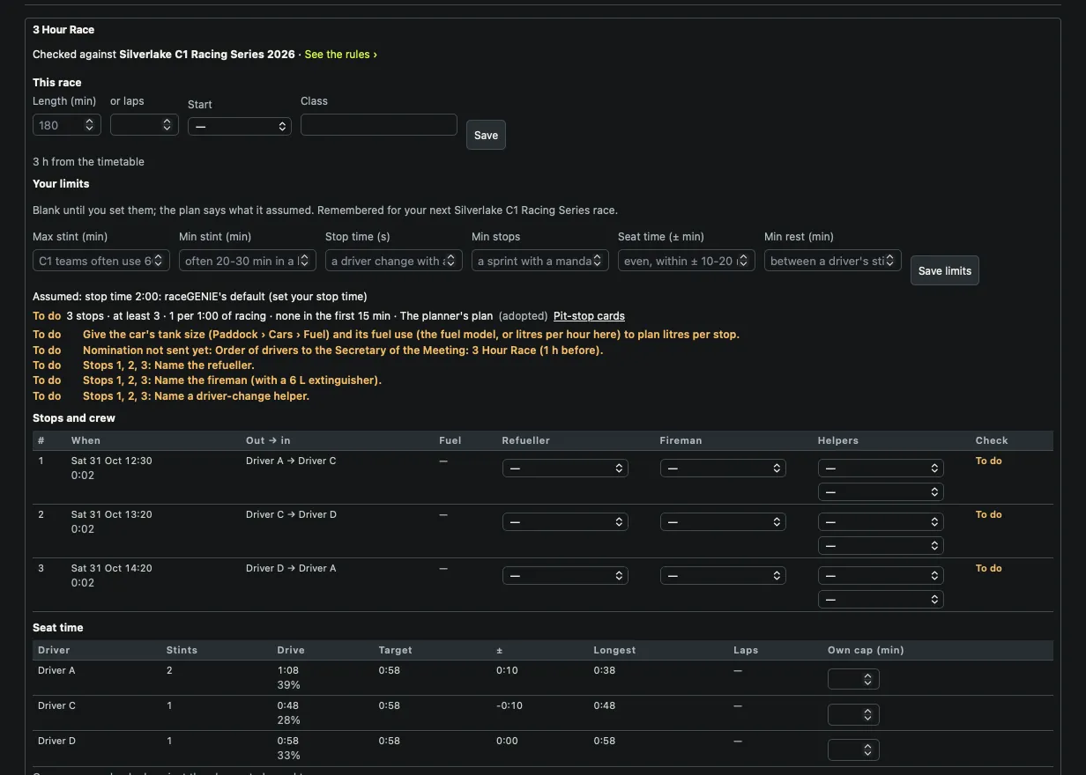Click the 'Name the refueller' to-do line
The height and width of the screenshot is (775, 1086).
168,365
